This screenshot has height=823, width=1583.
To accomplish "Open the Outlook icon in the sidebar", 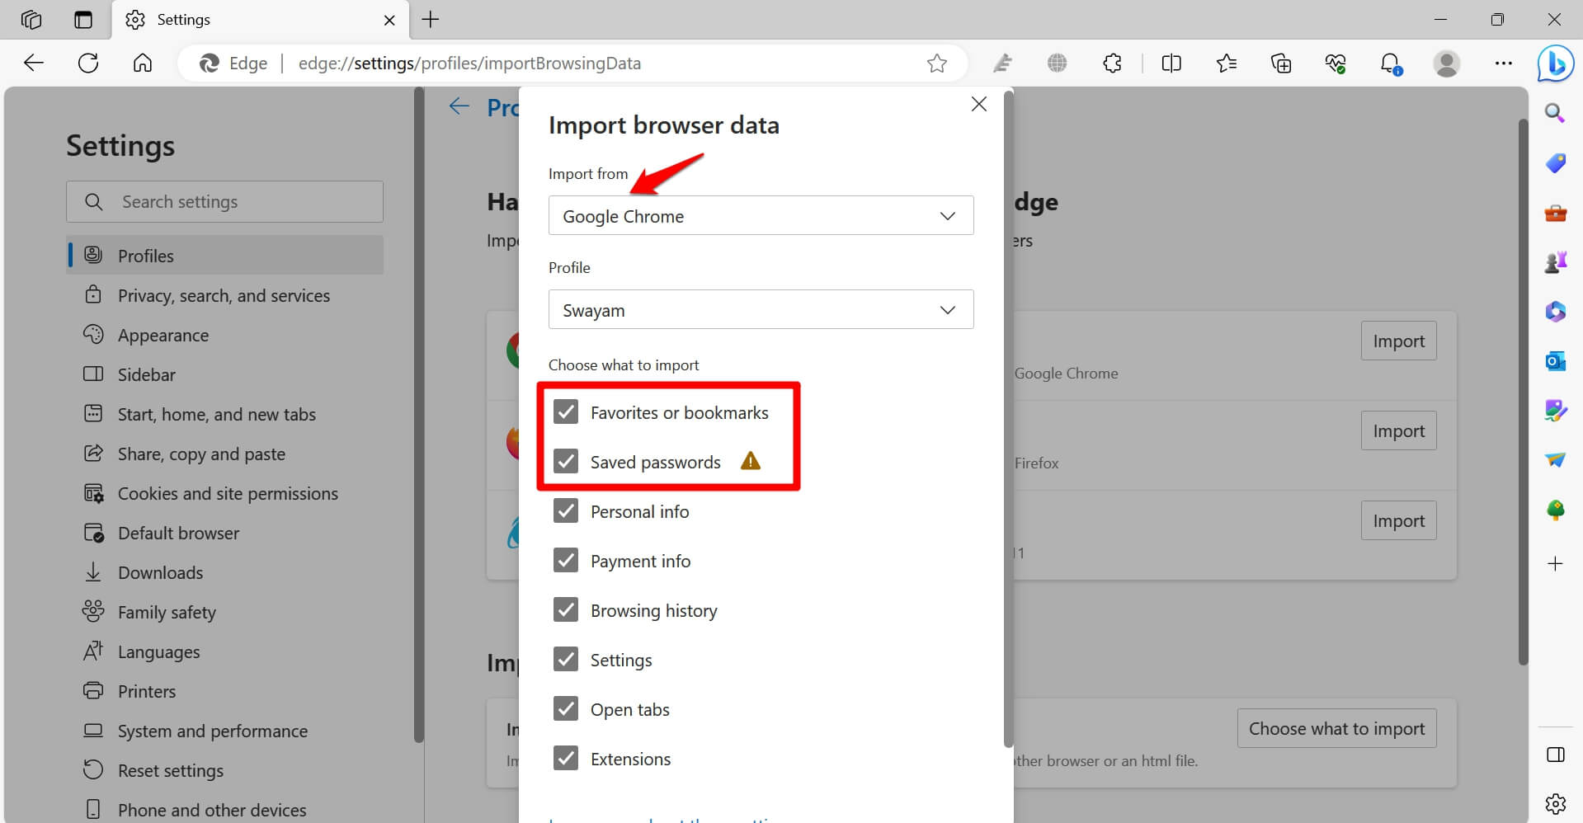I will click(x=1555, y=361).
